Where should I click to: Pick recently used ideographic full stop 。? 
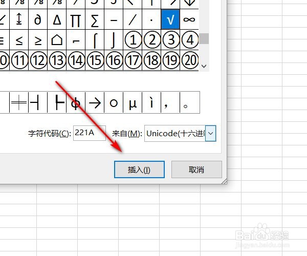(189, 102)
